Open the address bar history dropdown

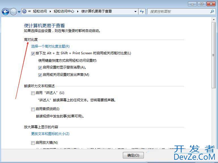[135, 12]
